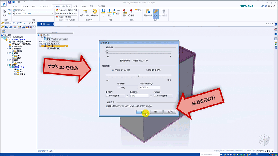Collapse the オーダード node in PathFinder
The width and height of the screenshot is (278, 156).
point(40,46)
